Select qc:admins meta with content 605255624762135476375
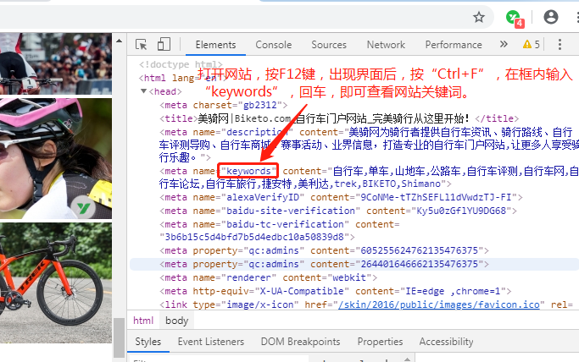 tap(324, 251)
